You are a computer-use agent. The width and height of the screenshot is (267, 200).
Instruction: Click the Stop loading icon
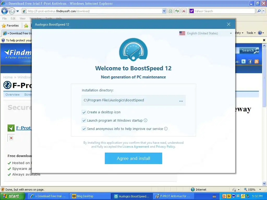pyautogui.click(x=184, y=11)
